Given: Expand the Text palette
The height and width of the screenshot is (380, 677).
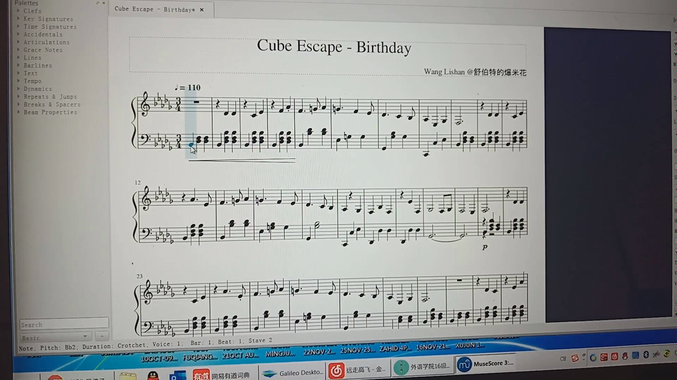Looking at the screenshot, I should click(x=18, y=73).
